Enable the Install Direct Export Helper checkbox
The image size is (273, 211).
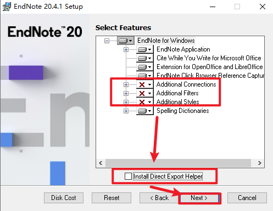point(128,176)
